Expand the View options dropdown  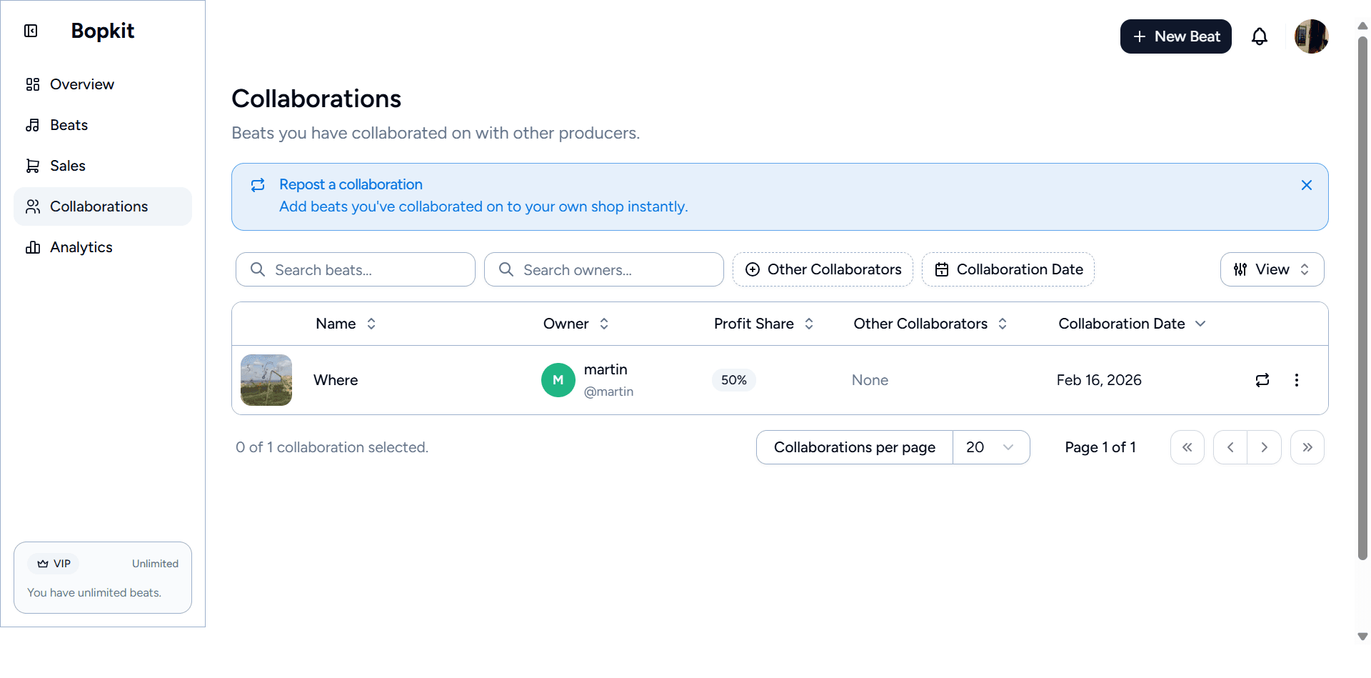click(x=1272, y=269)
